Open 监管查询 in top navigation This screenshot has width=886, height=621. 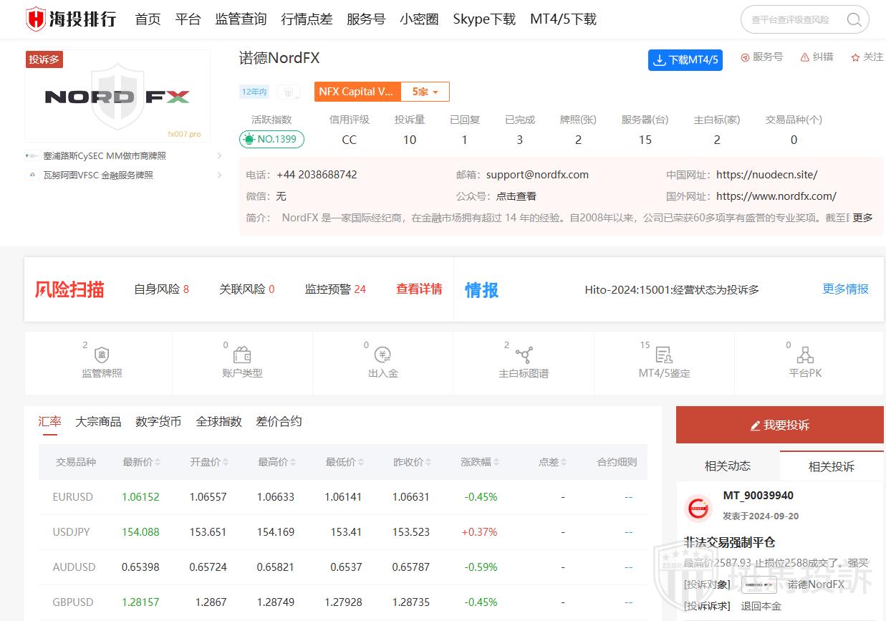(241, 19)
